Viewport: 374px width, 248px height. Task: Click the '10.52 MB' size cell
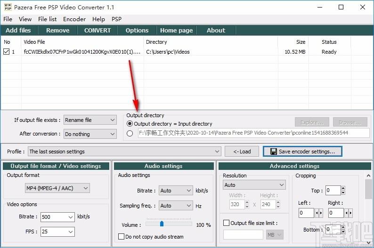pos(295,52)
